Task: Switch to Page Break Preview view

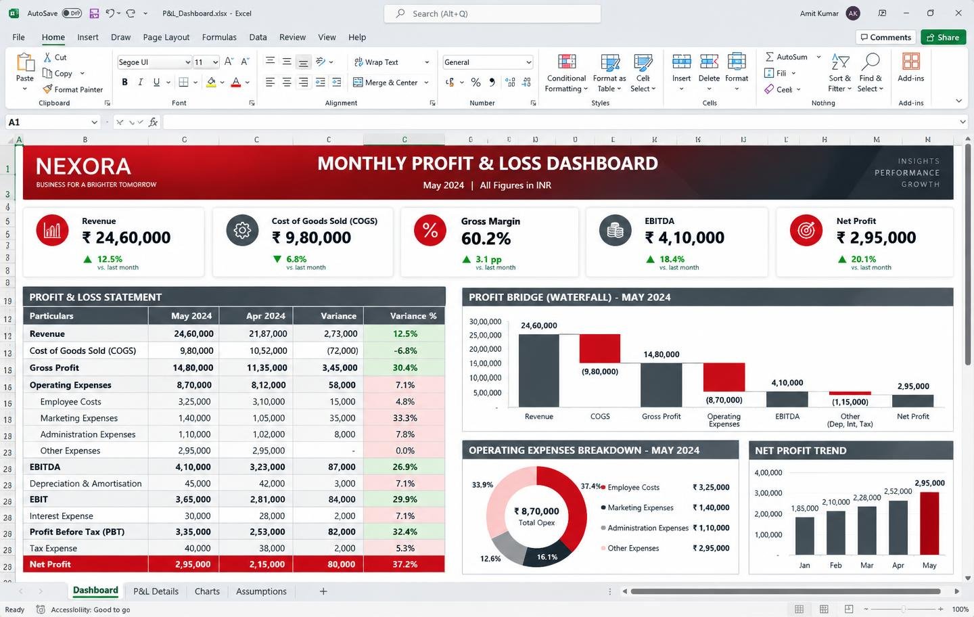Action: pyautogui.click(x=849, y=609)
